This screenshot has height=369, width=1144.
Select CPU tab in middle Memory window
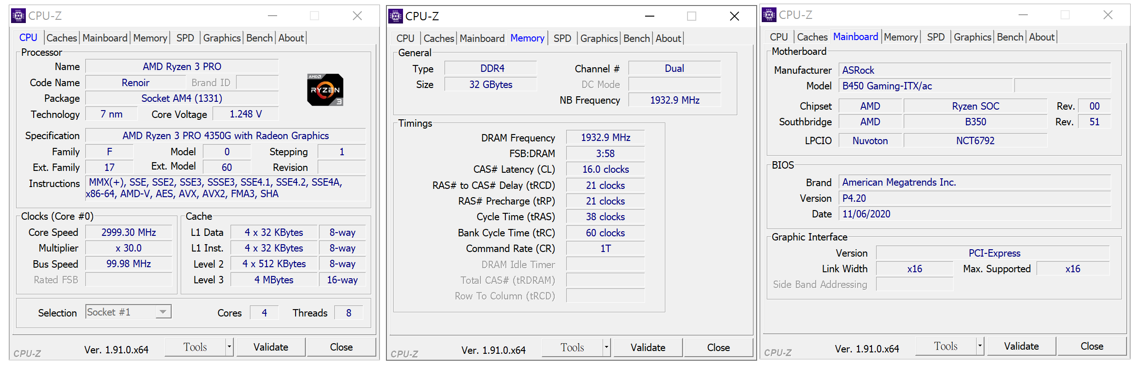405,38
